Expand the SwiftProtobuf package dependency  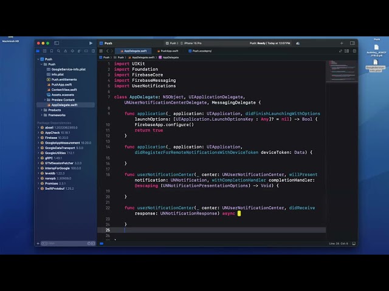click(38, 189)
